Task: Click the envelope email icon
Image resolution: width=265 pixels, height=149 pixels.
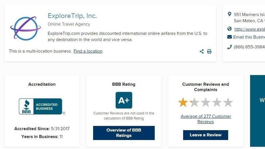Action: pyautogui.click(x=230, y=37)
